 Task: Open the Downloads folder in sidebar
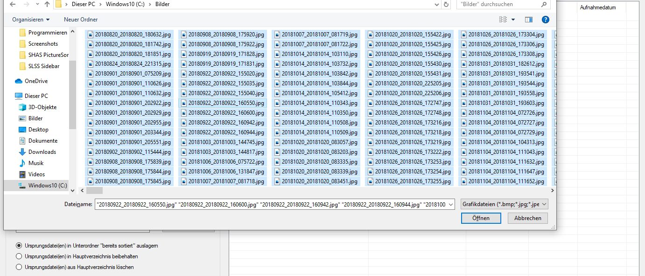(x=42, y=152)
